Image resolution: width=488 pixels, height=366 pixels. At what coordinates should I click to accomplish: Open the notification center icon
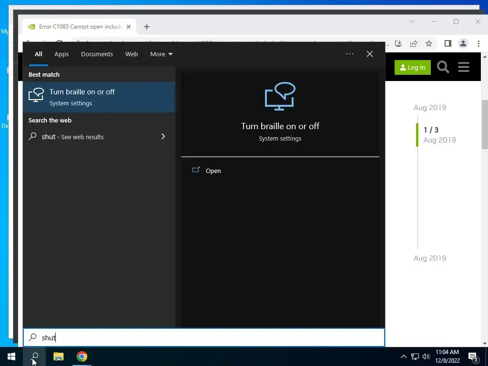click(x=473, y=357)
